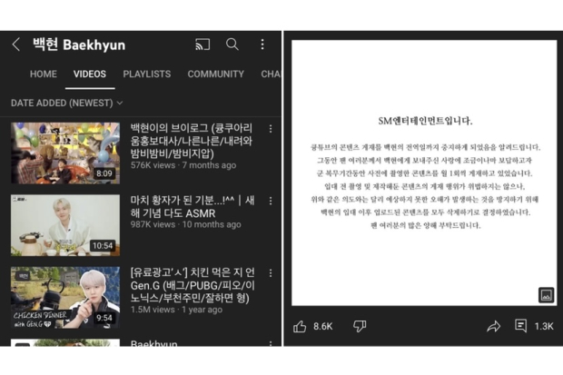
Task: Play the 10:54 ASMR video thumbnail
Action: point(65,225)
